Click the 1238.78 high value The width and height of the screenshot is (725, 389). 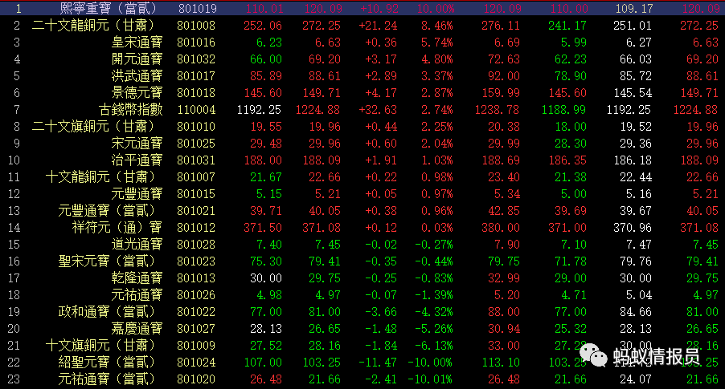tap(497, 110)
